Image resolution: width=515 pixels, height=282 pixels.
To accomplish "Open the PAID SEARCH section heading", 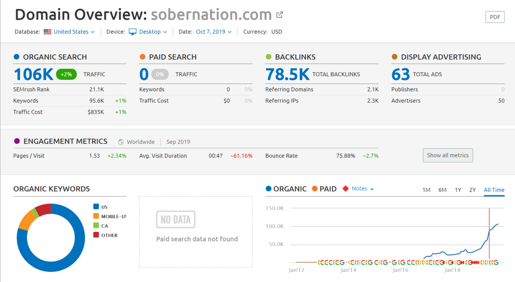I will tap(173, 57).
